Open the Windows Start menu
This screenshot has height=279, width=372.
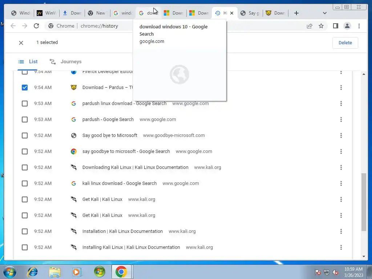tap(10, 272)
